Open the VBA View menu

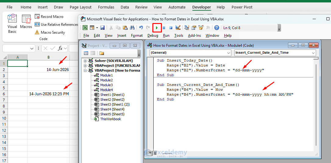tap(109, 36)
